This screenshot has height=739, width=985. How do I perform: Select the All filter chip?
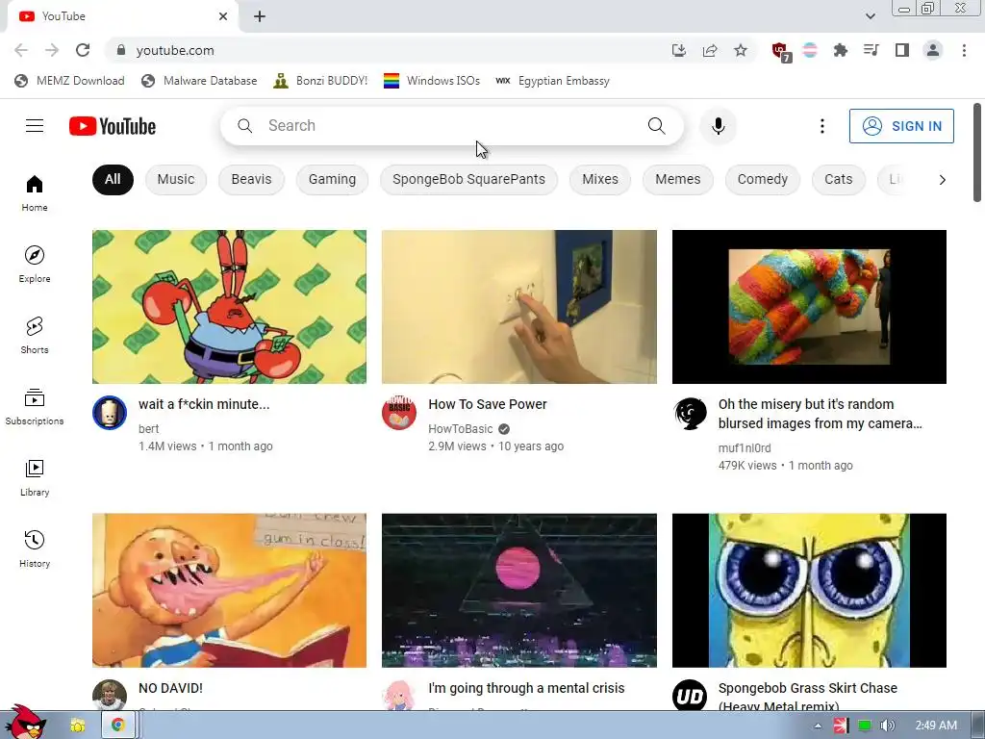point(113,180)
